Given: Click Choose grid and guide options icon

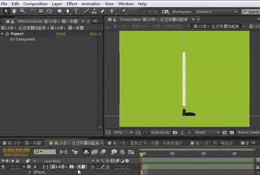Looking at the screenshot, I should [x=138, y=133].
